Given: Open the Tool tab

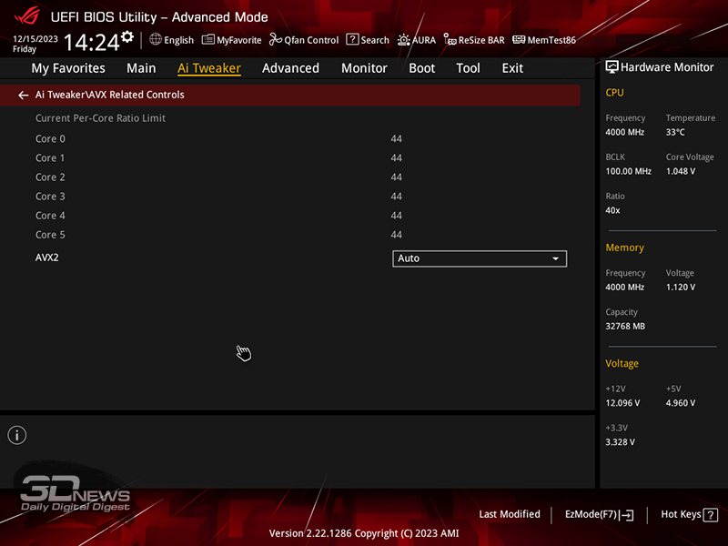Looking at the screenshot, I should pos(468,68).
